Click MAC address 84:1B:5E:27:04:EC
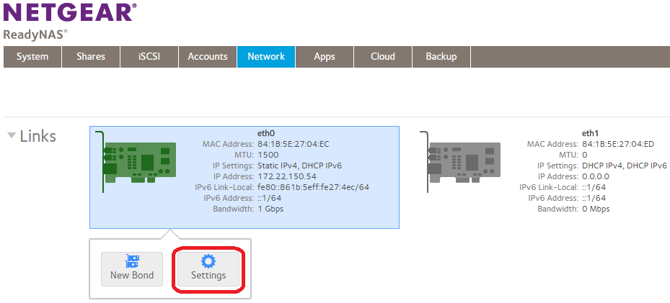Image resolution: width=670 pixels, height=303 pixels. (294, 144)
